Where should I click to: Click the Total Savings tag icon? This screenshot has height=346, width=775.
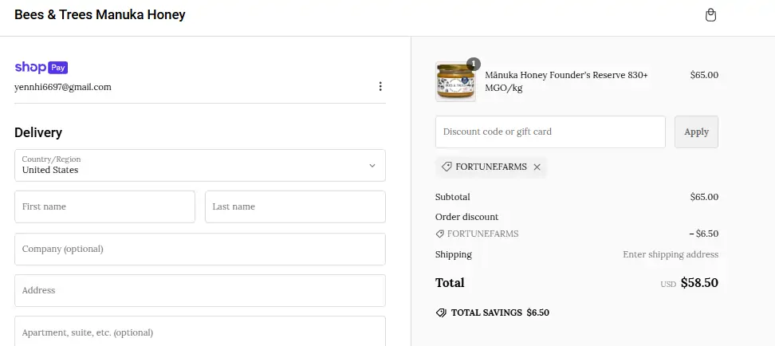pos(441,313)
